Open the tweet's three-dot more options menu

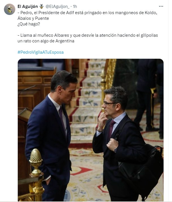tap(161, 6)
